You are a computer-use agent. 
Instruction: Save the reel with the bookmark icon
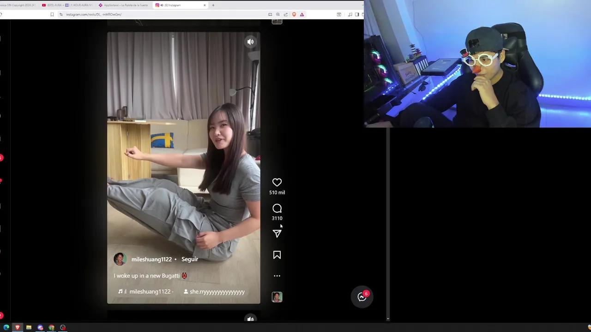coord(277,255)
